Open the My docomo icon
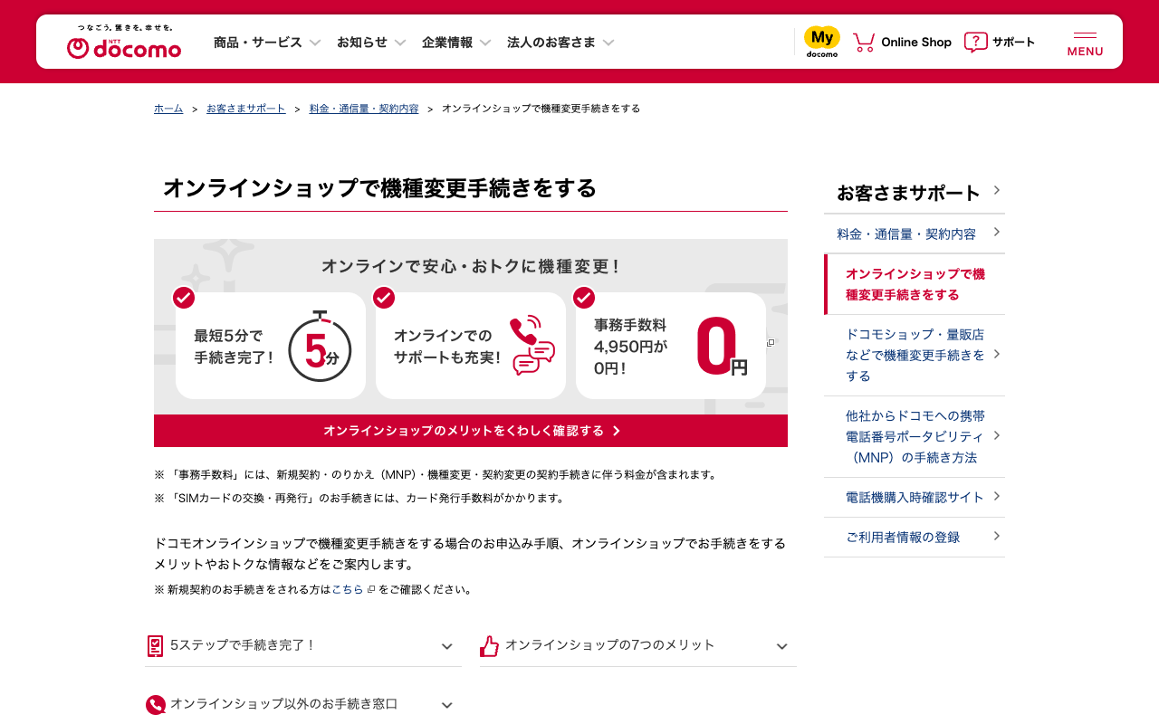Image resolution: width=1159 pixels, height=724 pixels. (x=822, y=42)
